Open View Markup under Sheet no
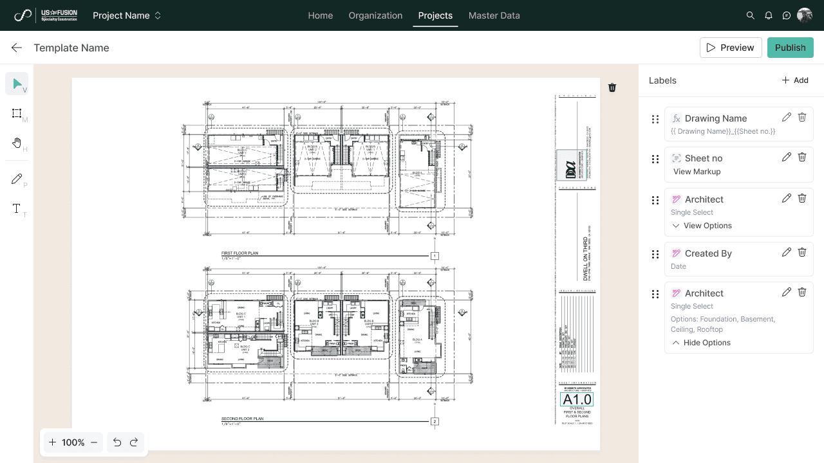The image size is (824, 463). pos(697,172)
